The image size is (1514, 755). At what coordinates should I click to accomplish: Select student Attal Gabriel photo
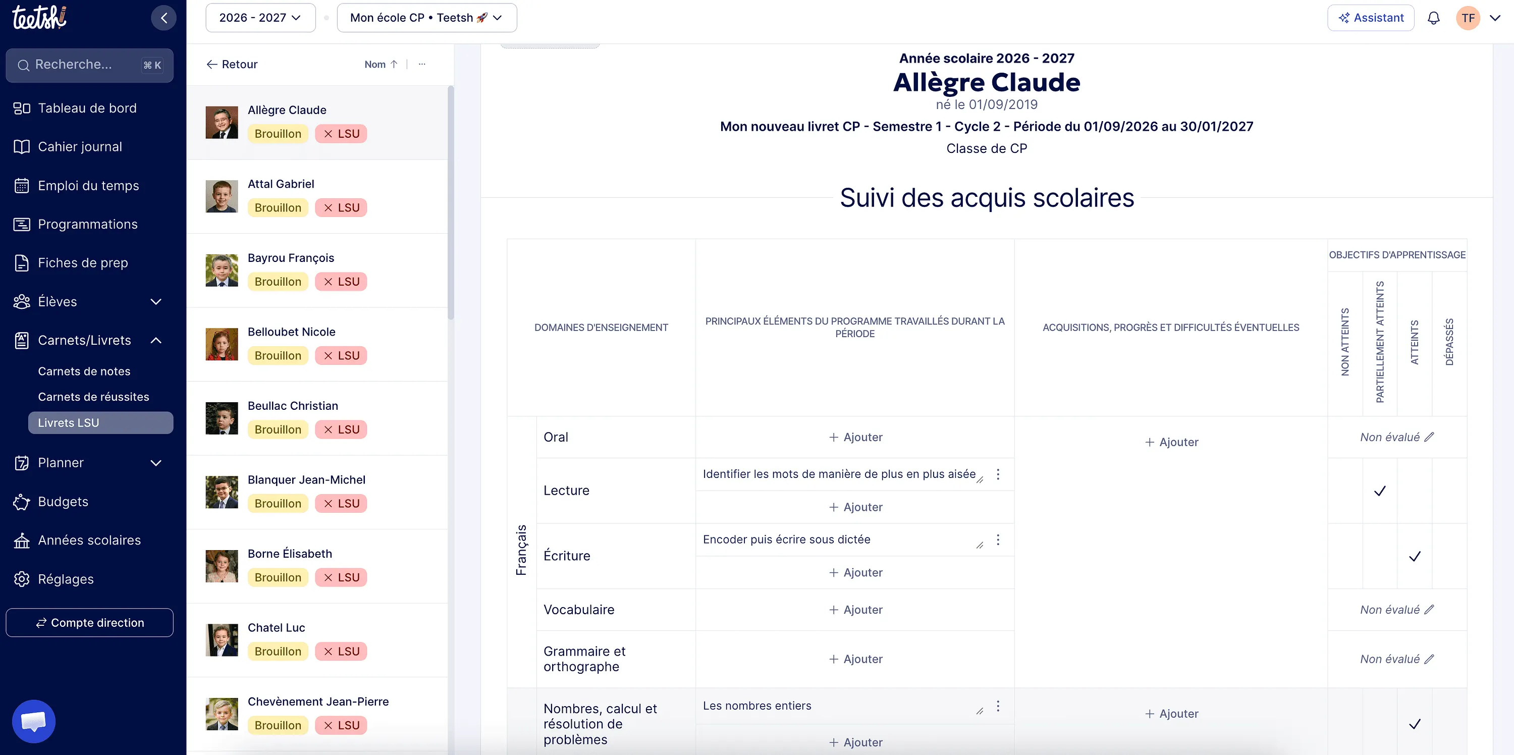tap(222, 196)
